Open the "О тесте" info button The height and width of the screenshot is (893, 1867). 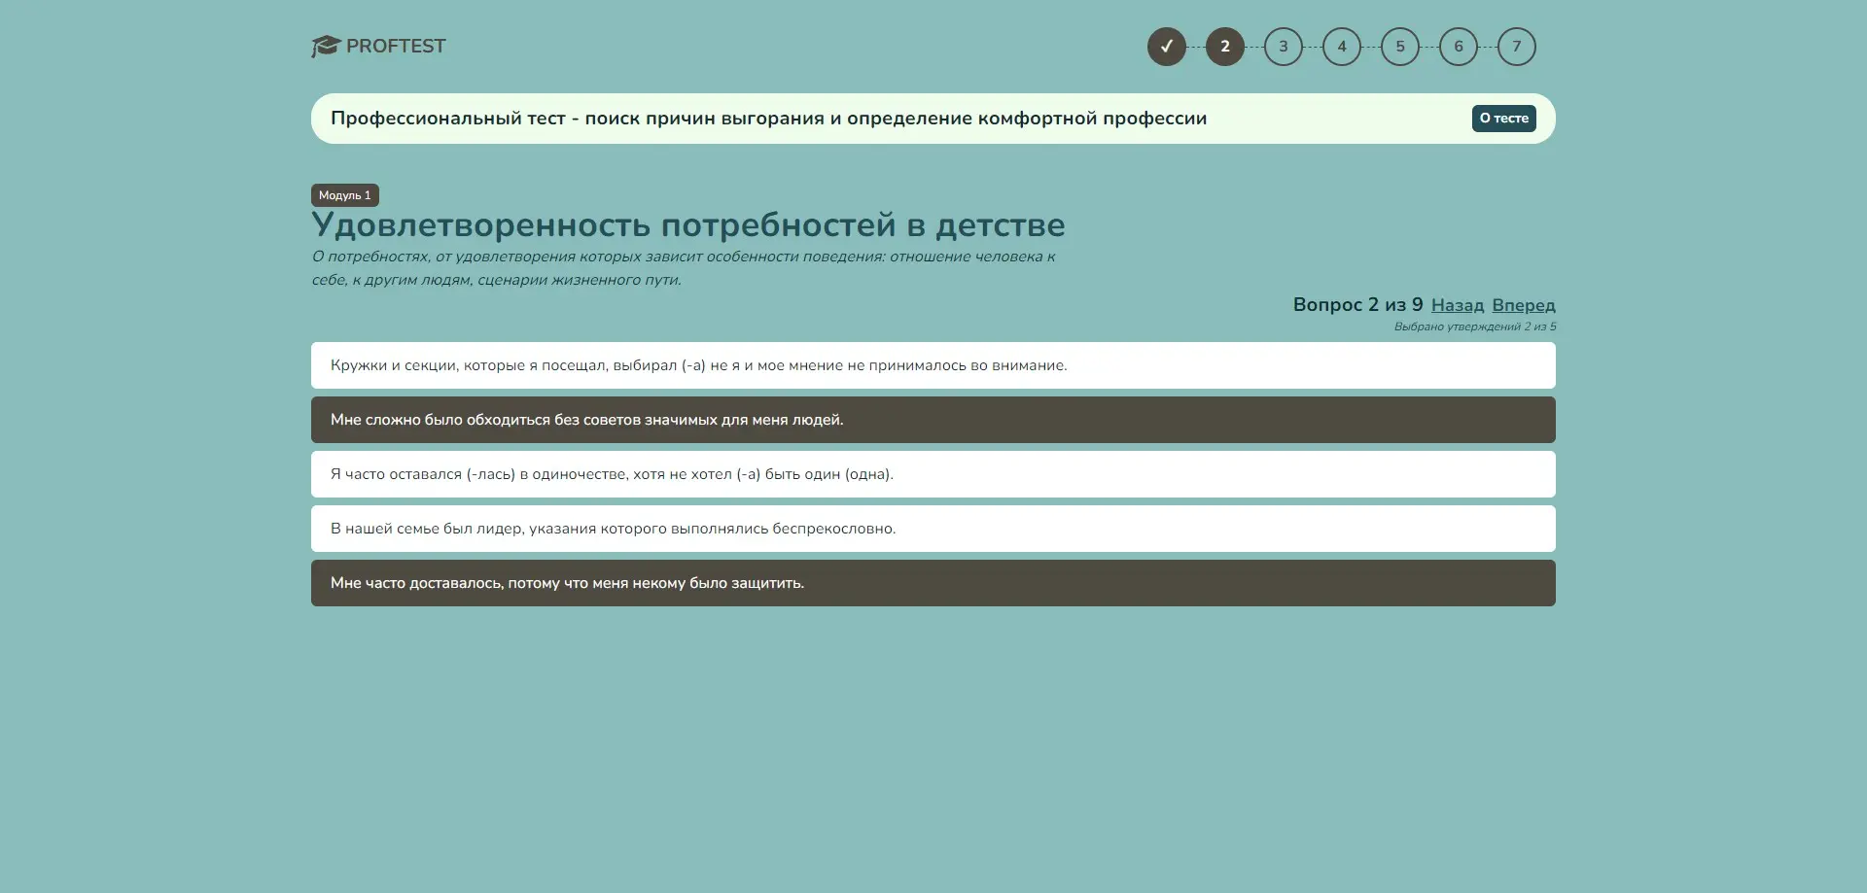pos(1503,119)
